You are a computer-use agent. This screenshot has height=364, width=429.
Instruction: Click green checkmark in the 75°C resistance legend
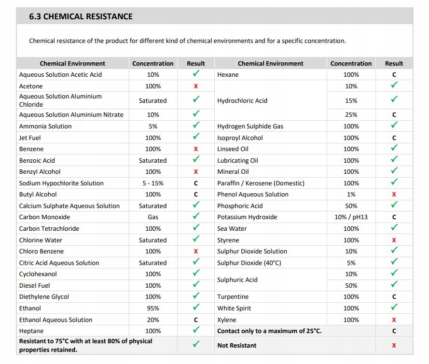tap(196, 344)
